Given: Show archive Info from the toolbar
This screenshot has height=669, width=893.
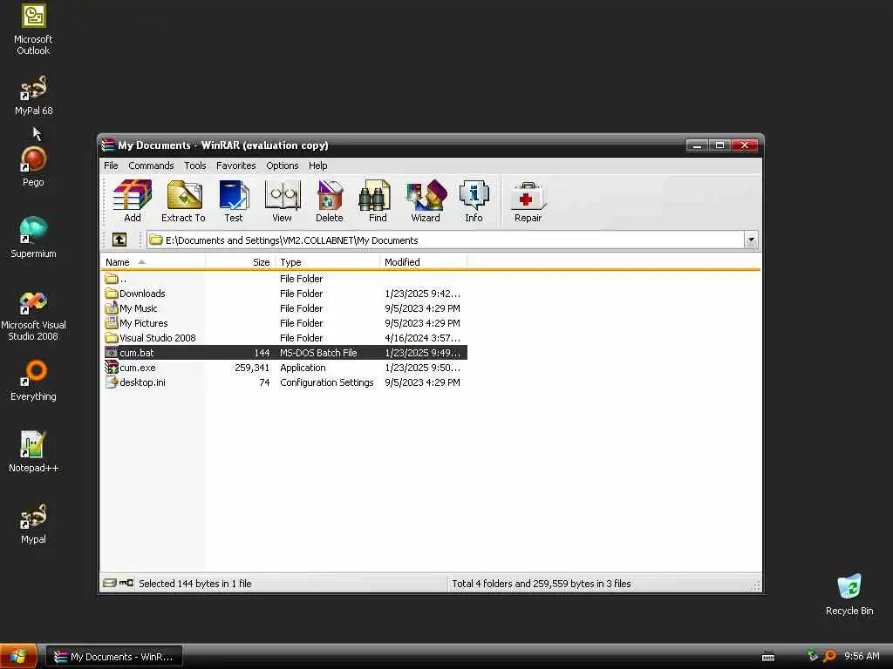Looking at the screenshot, I should pos(474,201).
